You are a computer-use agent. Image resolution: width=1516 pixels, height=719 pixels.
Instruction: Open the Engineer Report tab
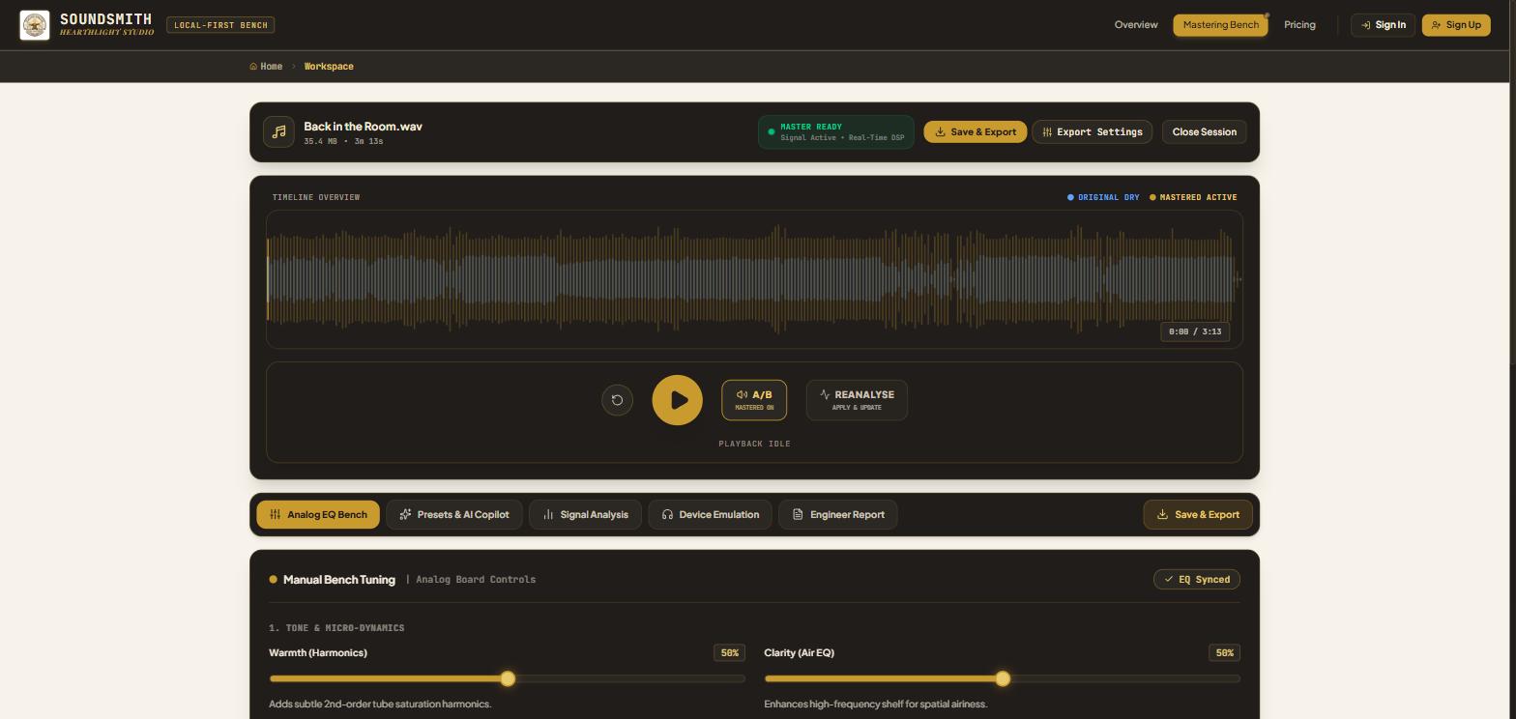(838, 515)
